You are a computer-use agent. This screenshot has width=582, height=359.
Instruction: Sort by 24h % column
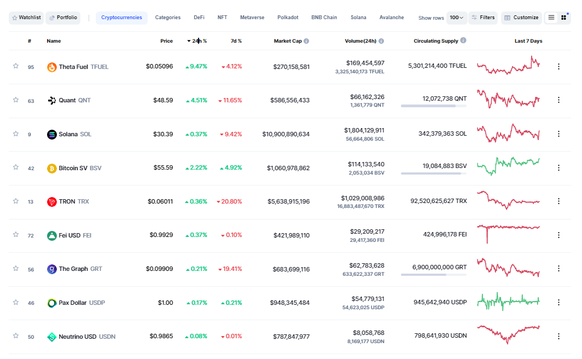click(197, 41)
